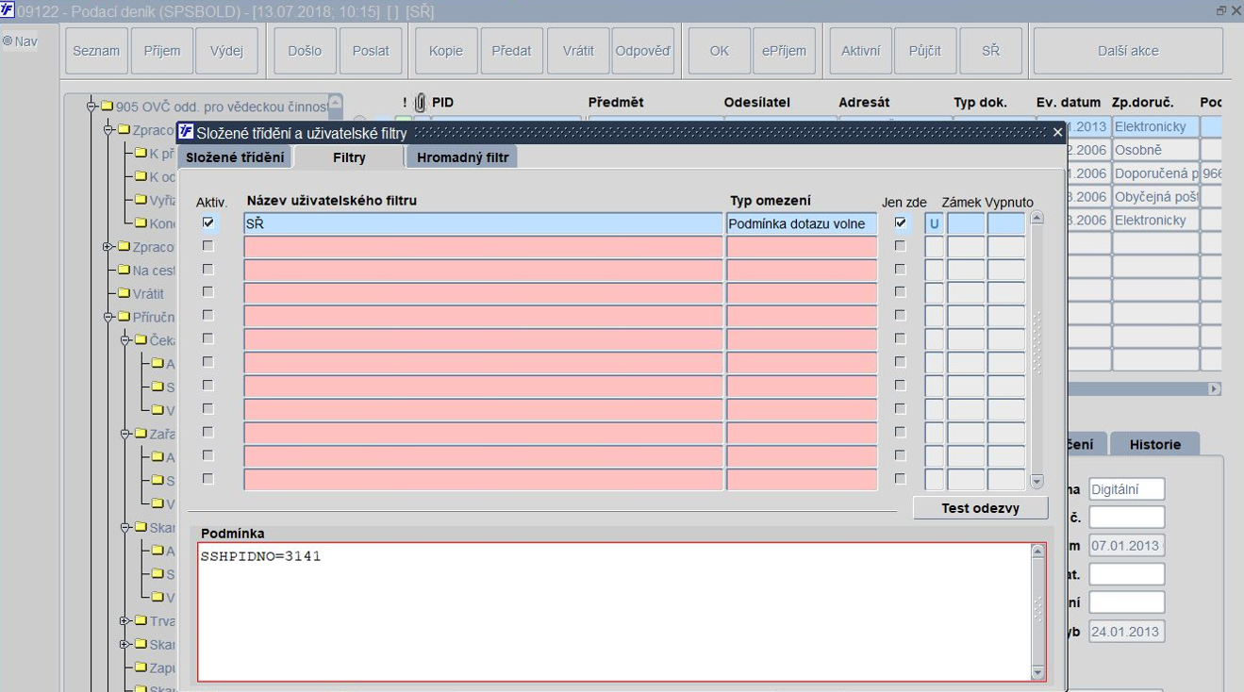Check the Aktiv. checkbox in second filter row
The height and width of the screenshot is (692, 1244).
point(208,246)
